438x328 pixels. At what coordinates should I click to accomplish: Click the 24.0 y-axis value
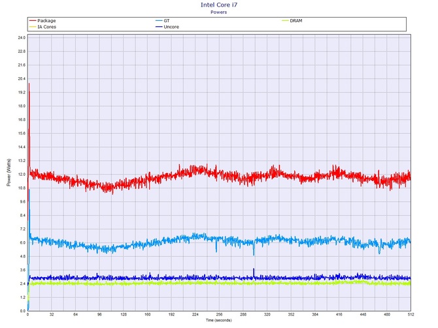tap(22, 38)
